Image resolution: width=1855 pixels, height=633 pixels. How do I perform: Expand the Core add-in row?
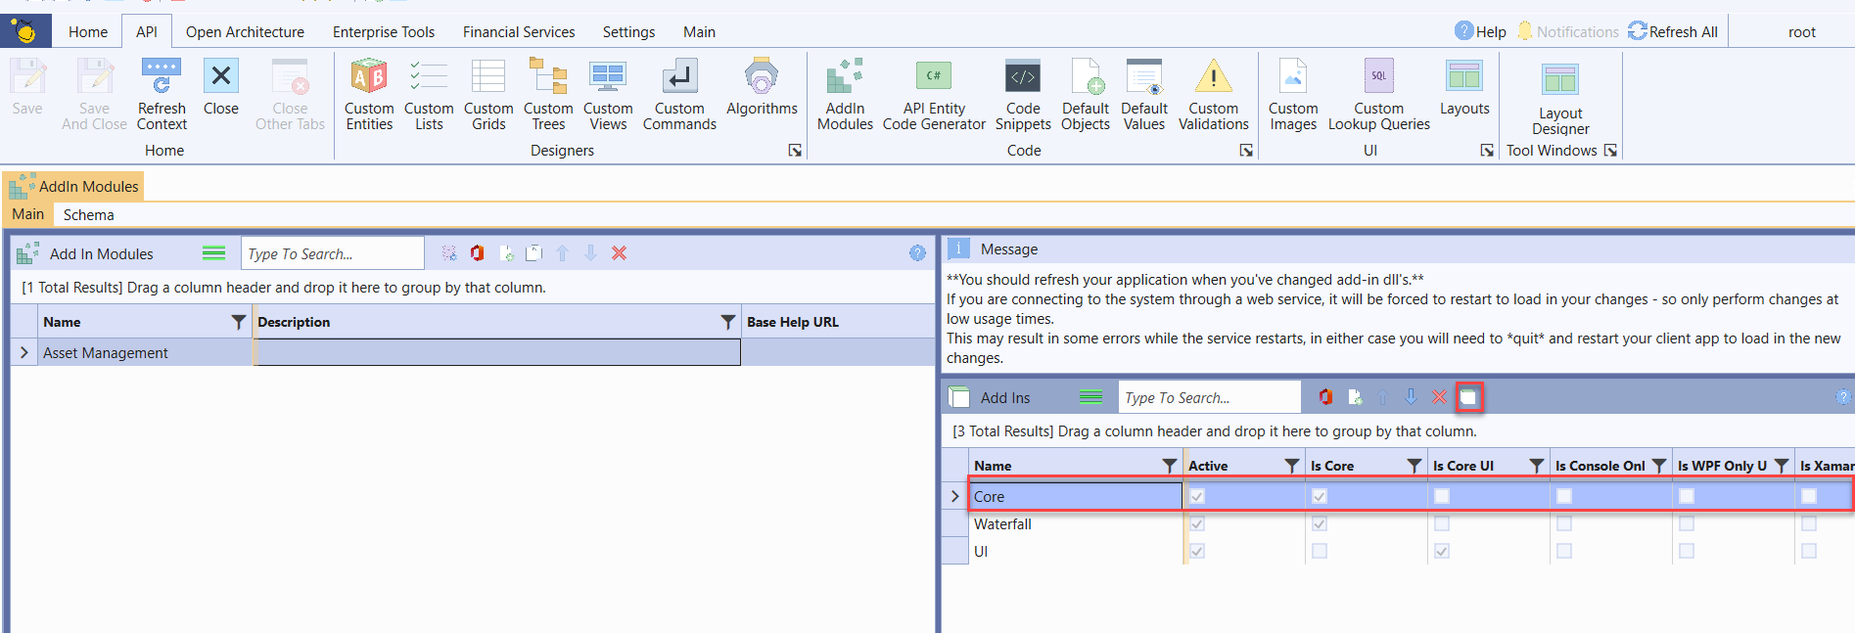954,496
